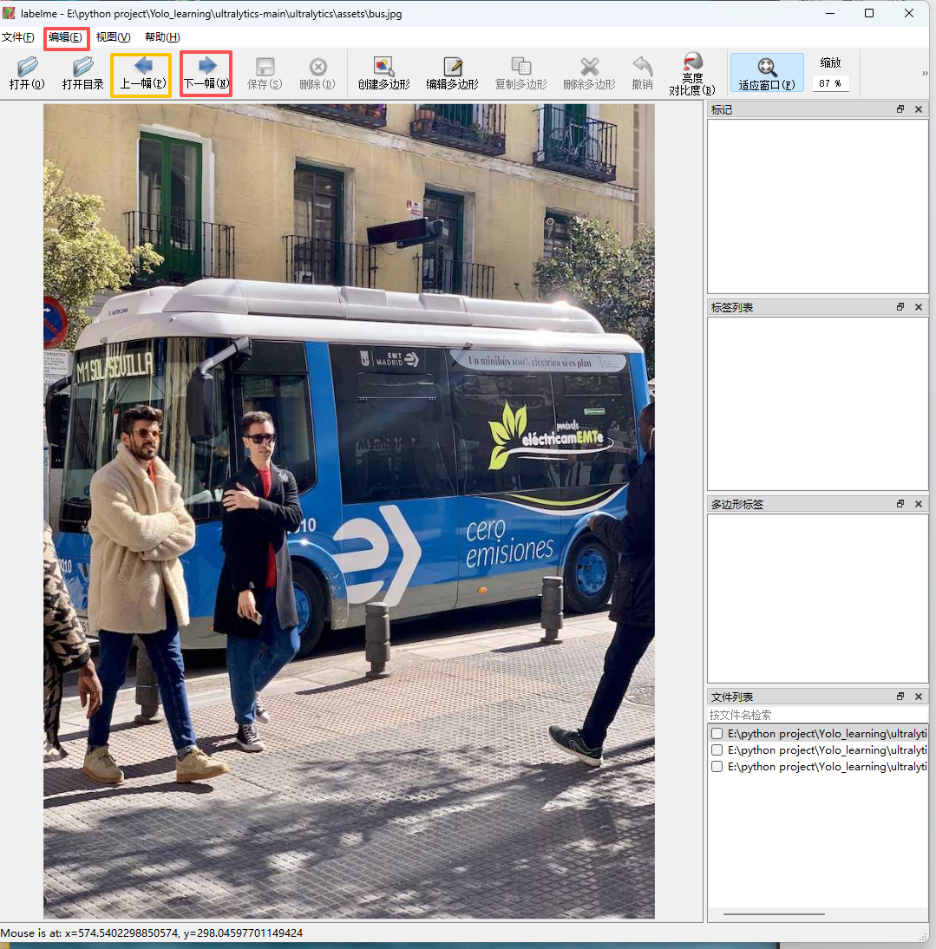Go to next image with 下一幅
Image resolution: width=936 pixels, height=949 pixels.
206,73
